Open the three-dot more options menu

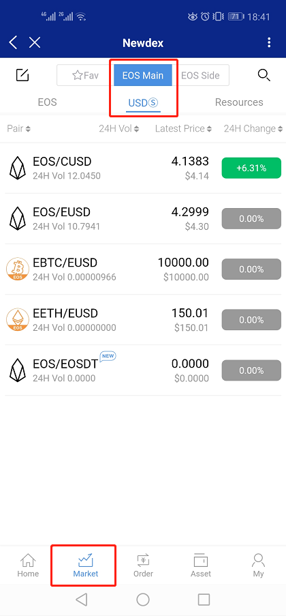click(x=269, y=42)
